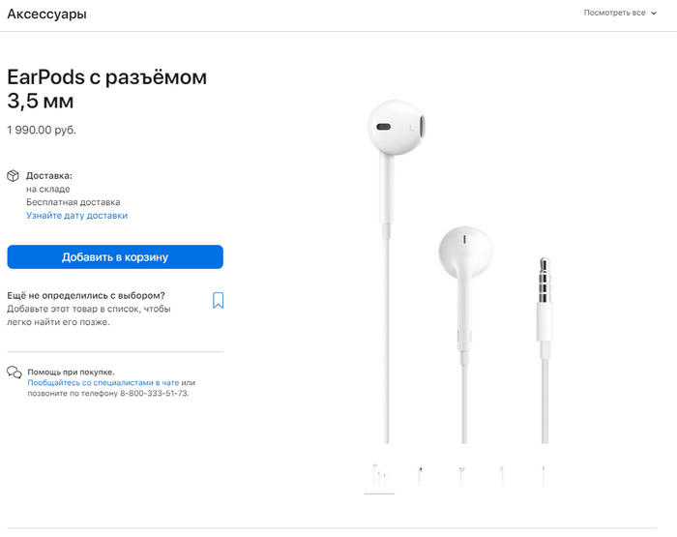Click the bookmark icon to save the item
This screenshot has width=677, height=537.
pyautogui.click(x=218, y=300)
